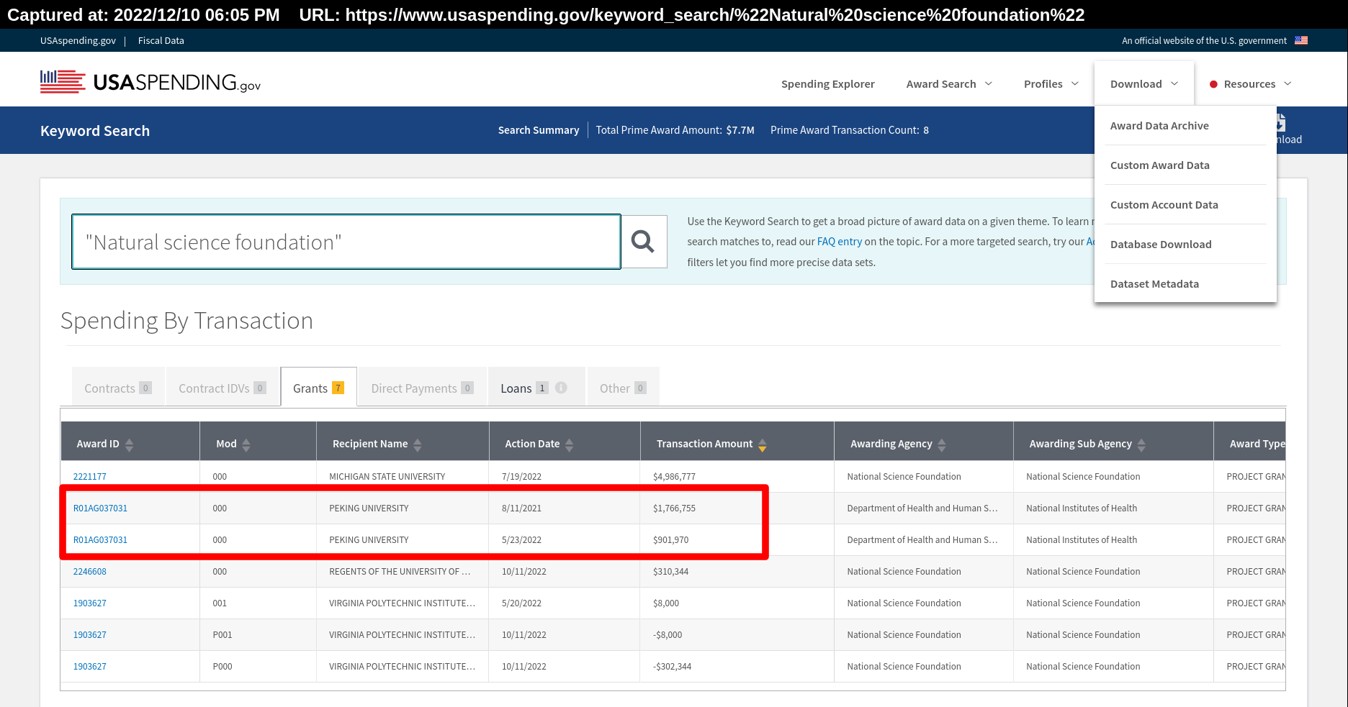This screenshot has height=707, width=1348.
Task: Click the magnifying glass search button
Action: [643, 242]
